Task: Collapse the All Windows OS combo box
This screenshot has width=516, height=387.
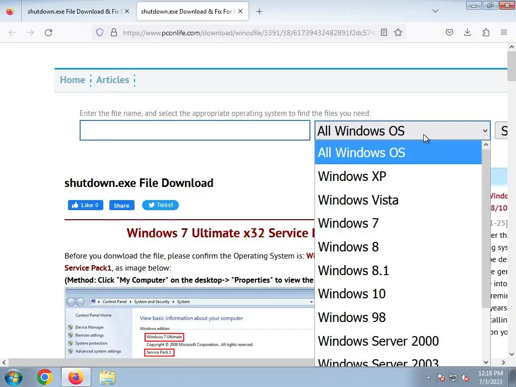Action: click(x=403, y=131)
